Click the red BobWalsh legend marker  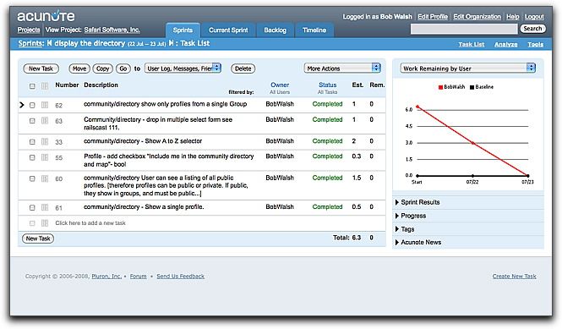[441, 87]
